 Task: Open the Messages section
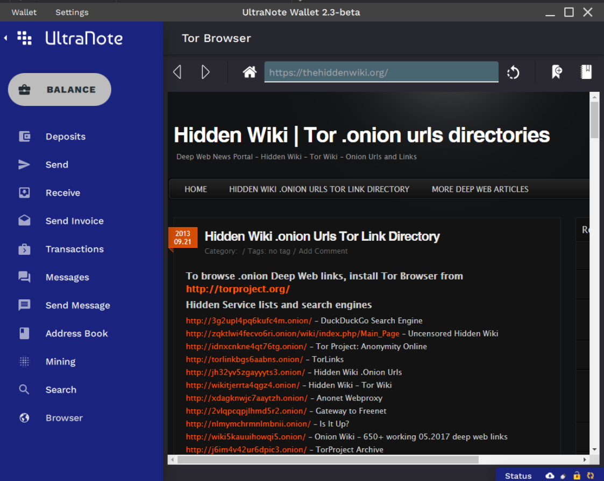coord(67,277)
